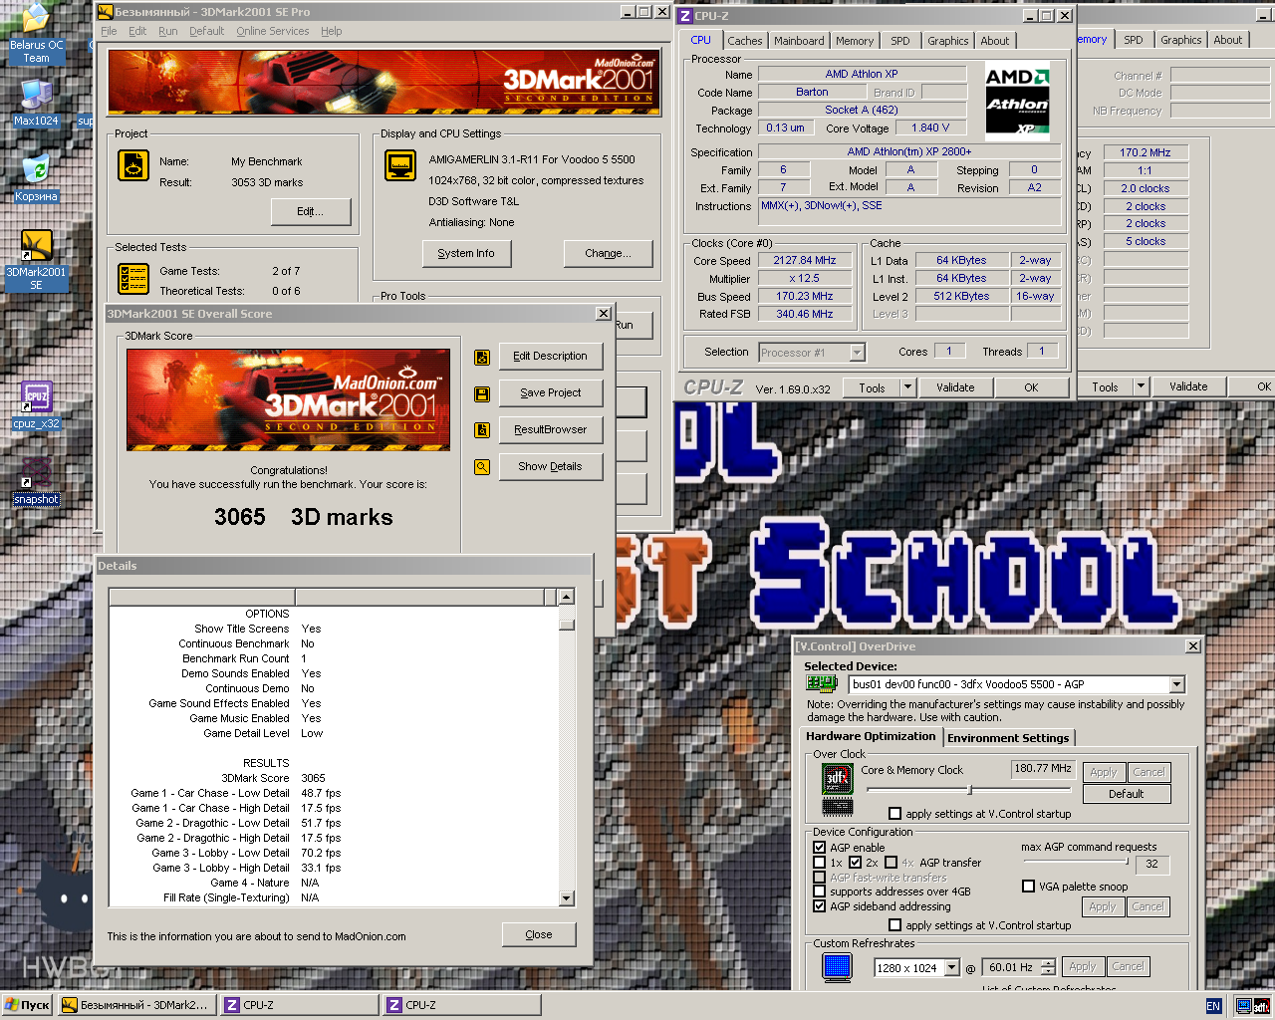
Task: Click the green card icon beside Selected Device
Action: 822,683
